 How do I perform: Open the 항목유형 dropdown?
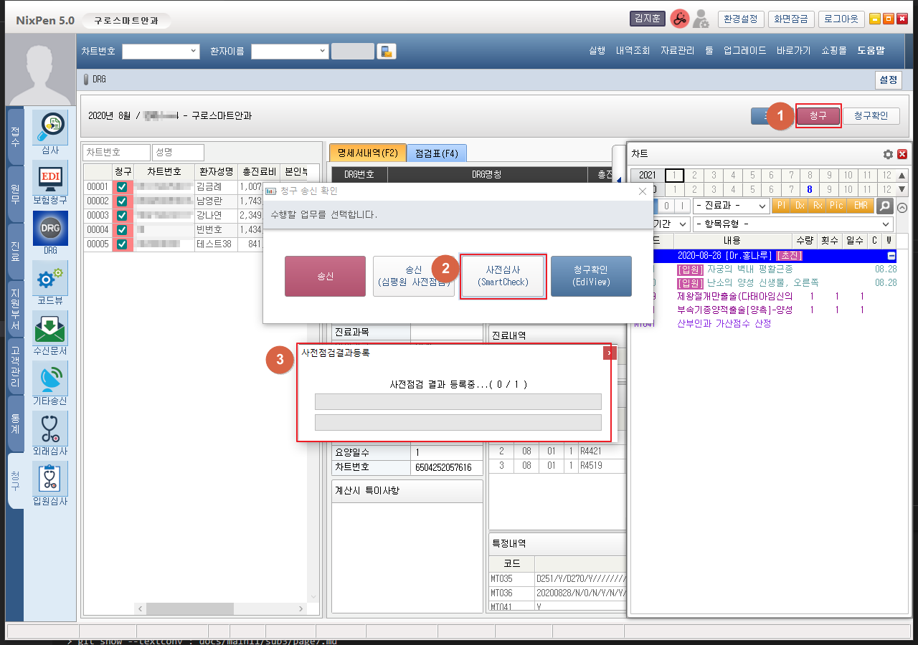tap(792, 224)
